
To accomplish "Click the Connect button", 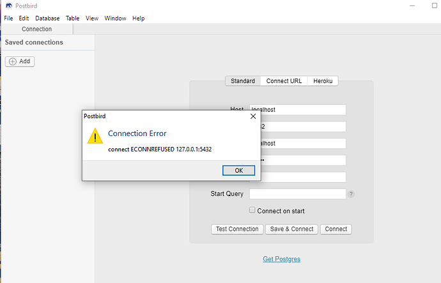I will [x=336, y=229].
